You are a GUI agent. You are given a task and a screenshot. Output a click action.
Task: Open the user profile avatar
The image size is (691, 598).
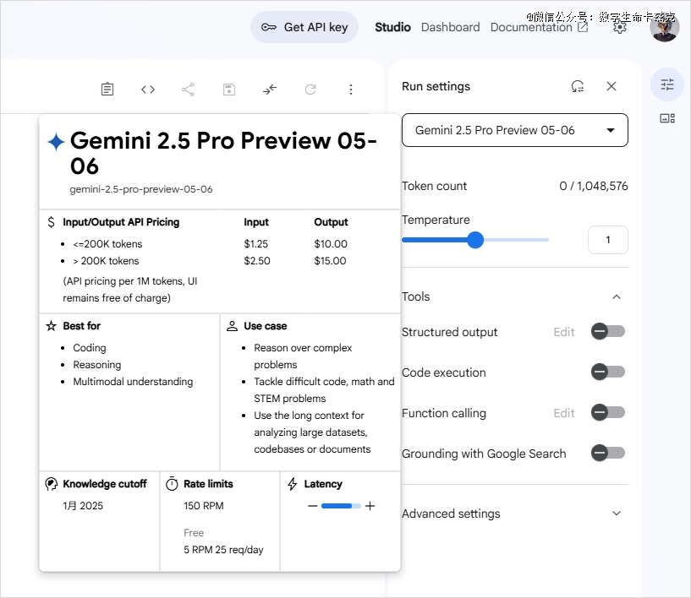tap(664, 27)
